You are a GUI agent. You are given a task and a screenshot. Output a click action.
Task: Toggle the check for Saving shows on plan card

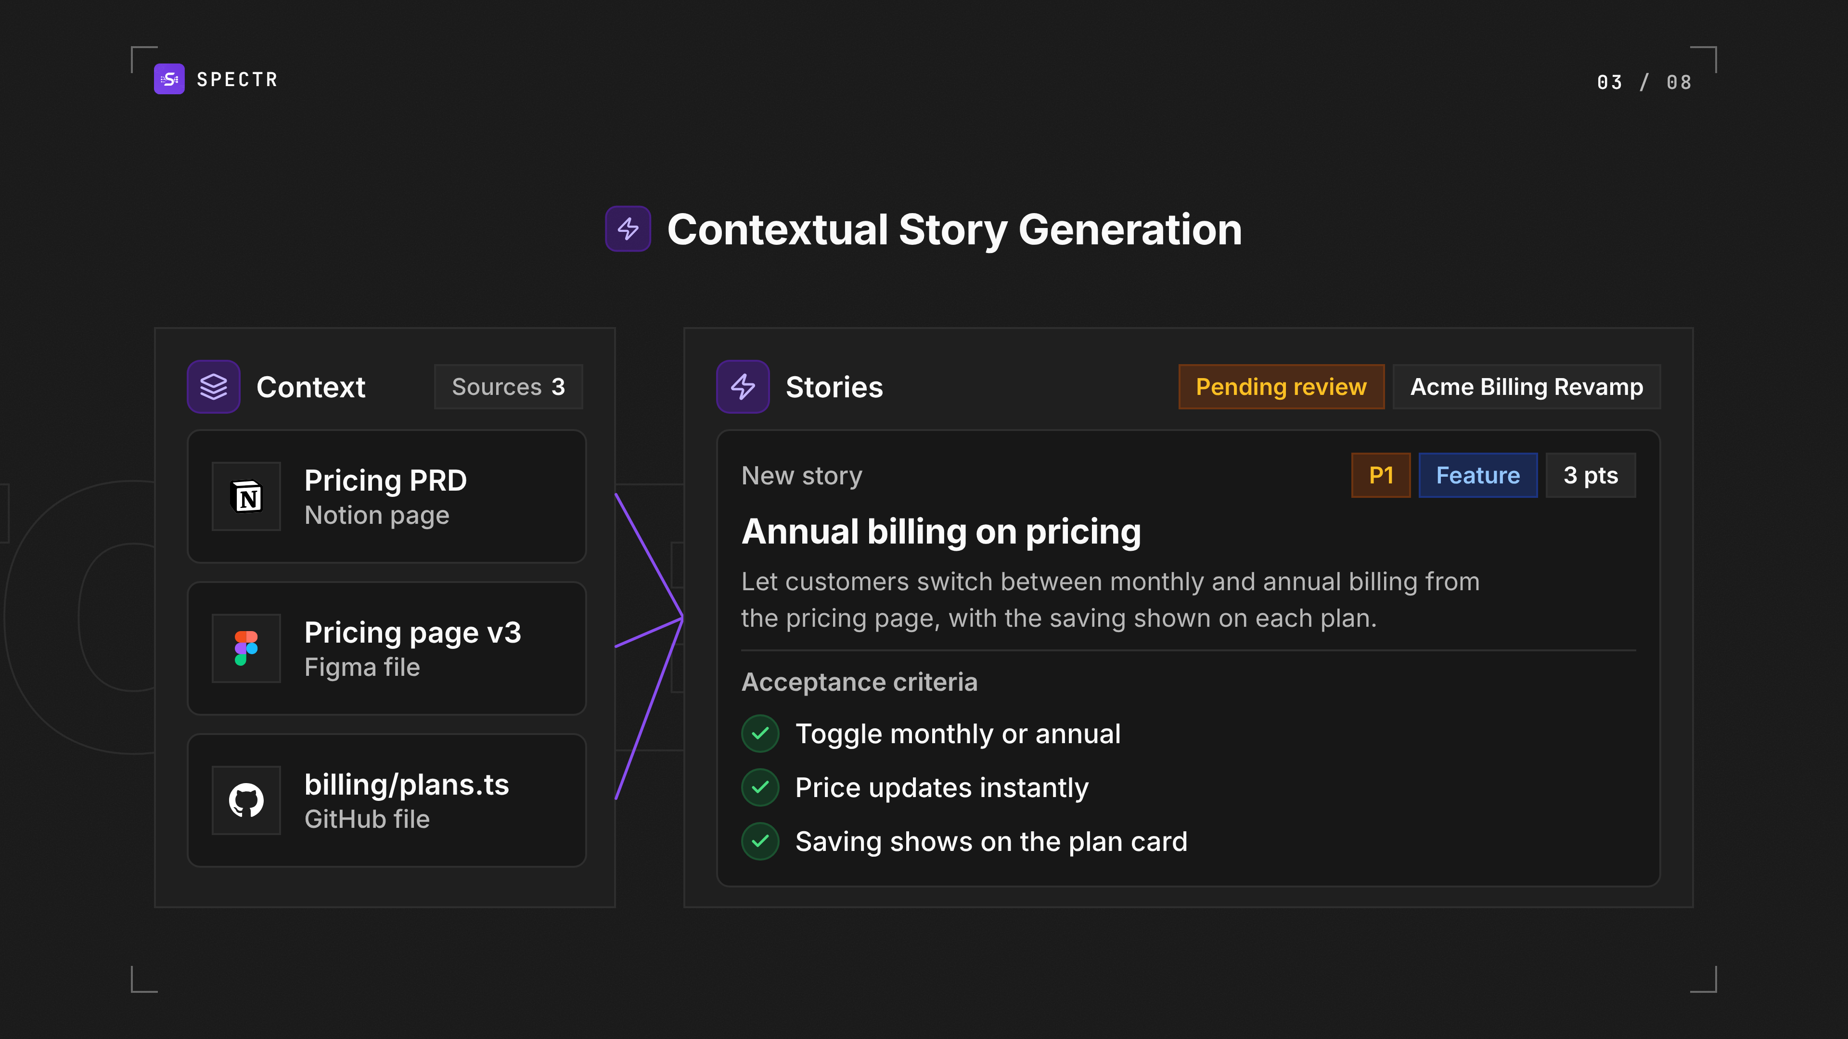tap(760, 841)
